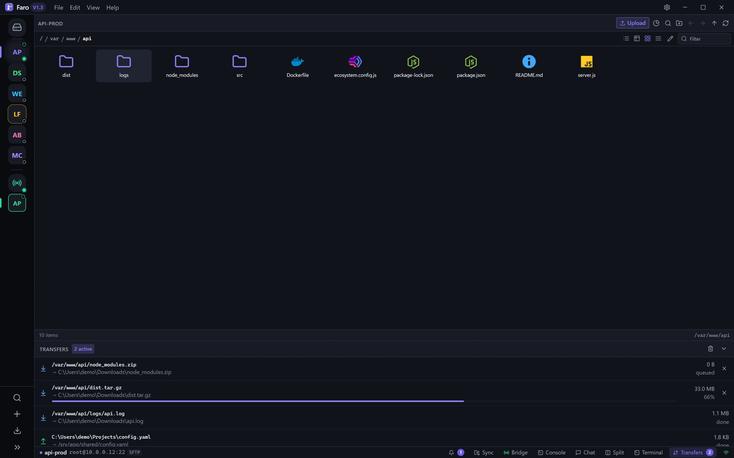Create new folder via toolbar icon

(679, 23)
